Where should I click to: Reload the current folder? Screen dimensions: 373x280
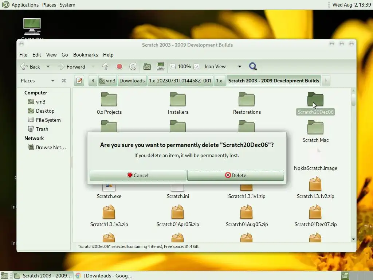point(133,66)
